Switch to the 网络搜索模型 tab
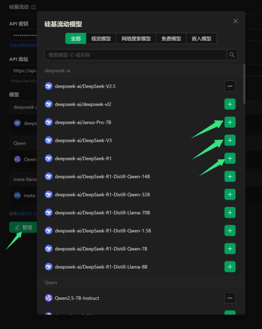262x329 pixels. point(136,39)
